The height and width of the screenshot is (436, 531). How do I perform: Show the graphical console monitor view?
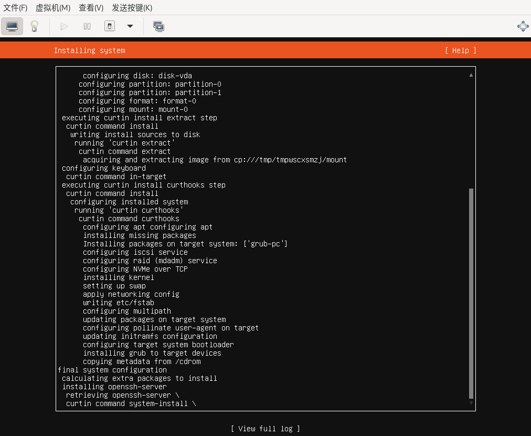pyautogui.click(x=12, y=26)
